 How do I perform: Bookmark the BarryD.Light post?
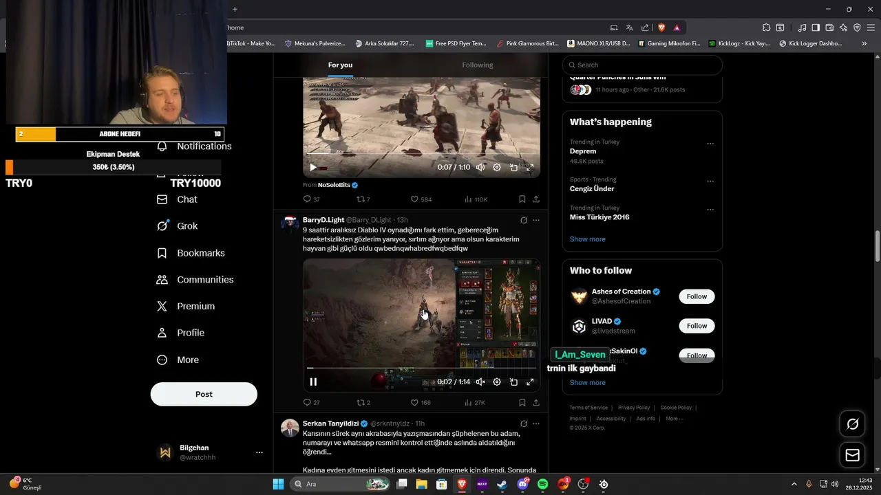[x=522, y=402]
